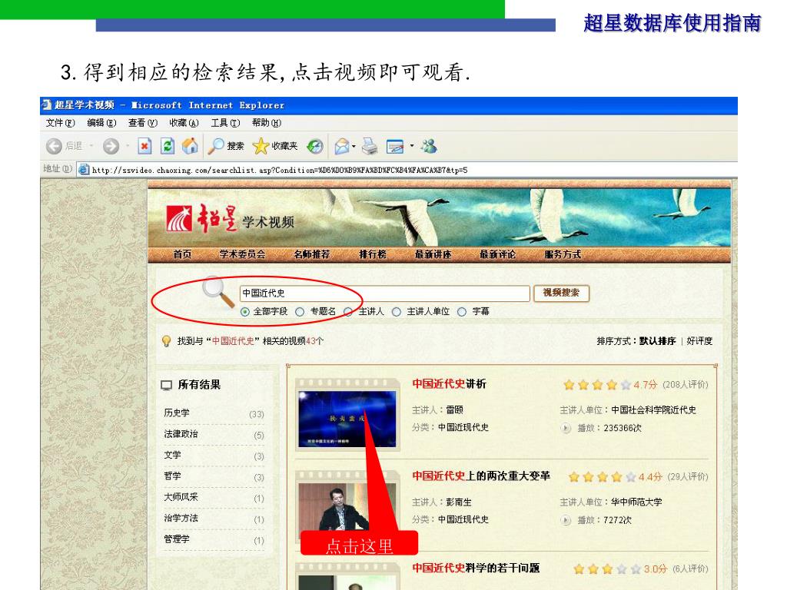Open IE Search (搜索) toolbar button
The image size is (787, 590).
coord(227,146)
